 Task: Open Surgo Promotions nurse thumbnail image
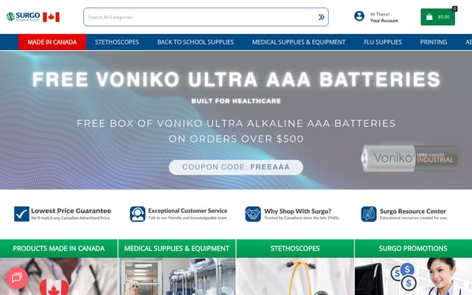(x=413, y=277)
